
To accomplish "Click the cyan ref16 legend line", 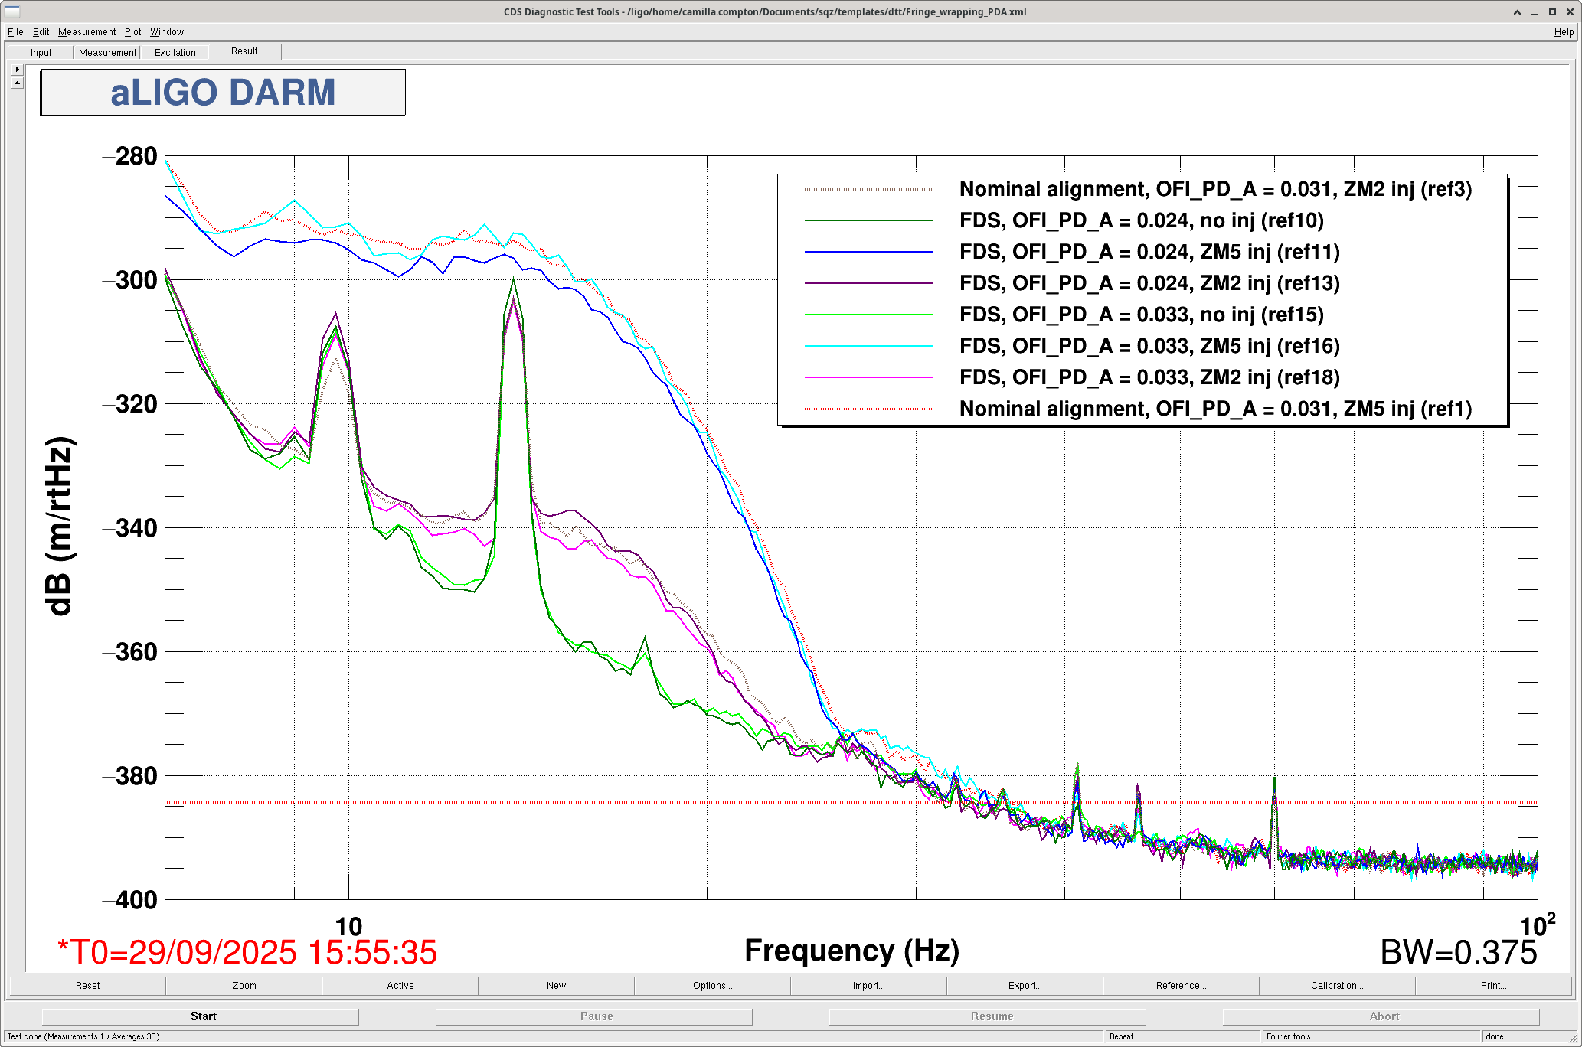I will (x=868, y=346).
